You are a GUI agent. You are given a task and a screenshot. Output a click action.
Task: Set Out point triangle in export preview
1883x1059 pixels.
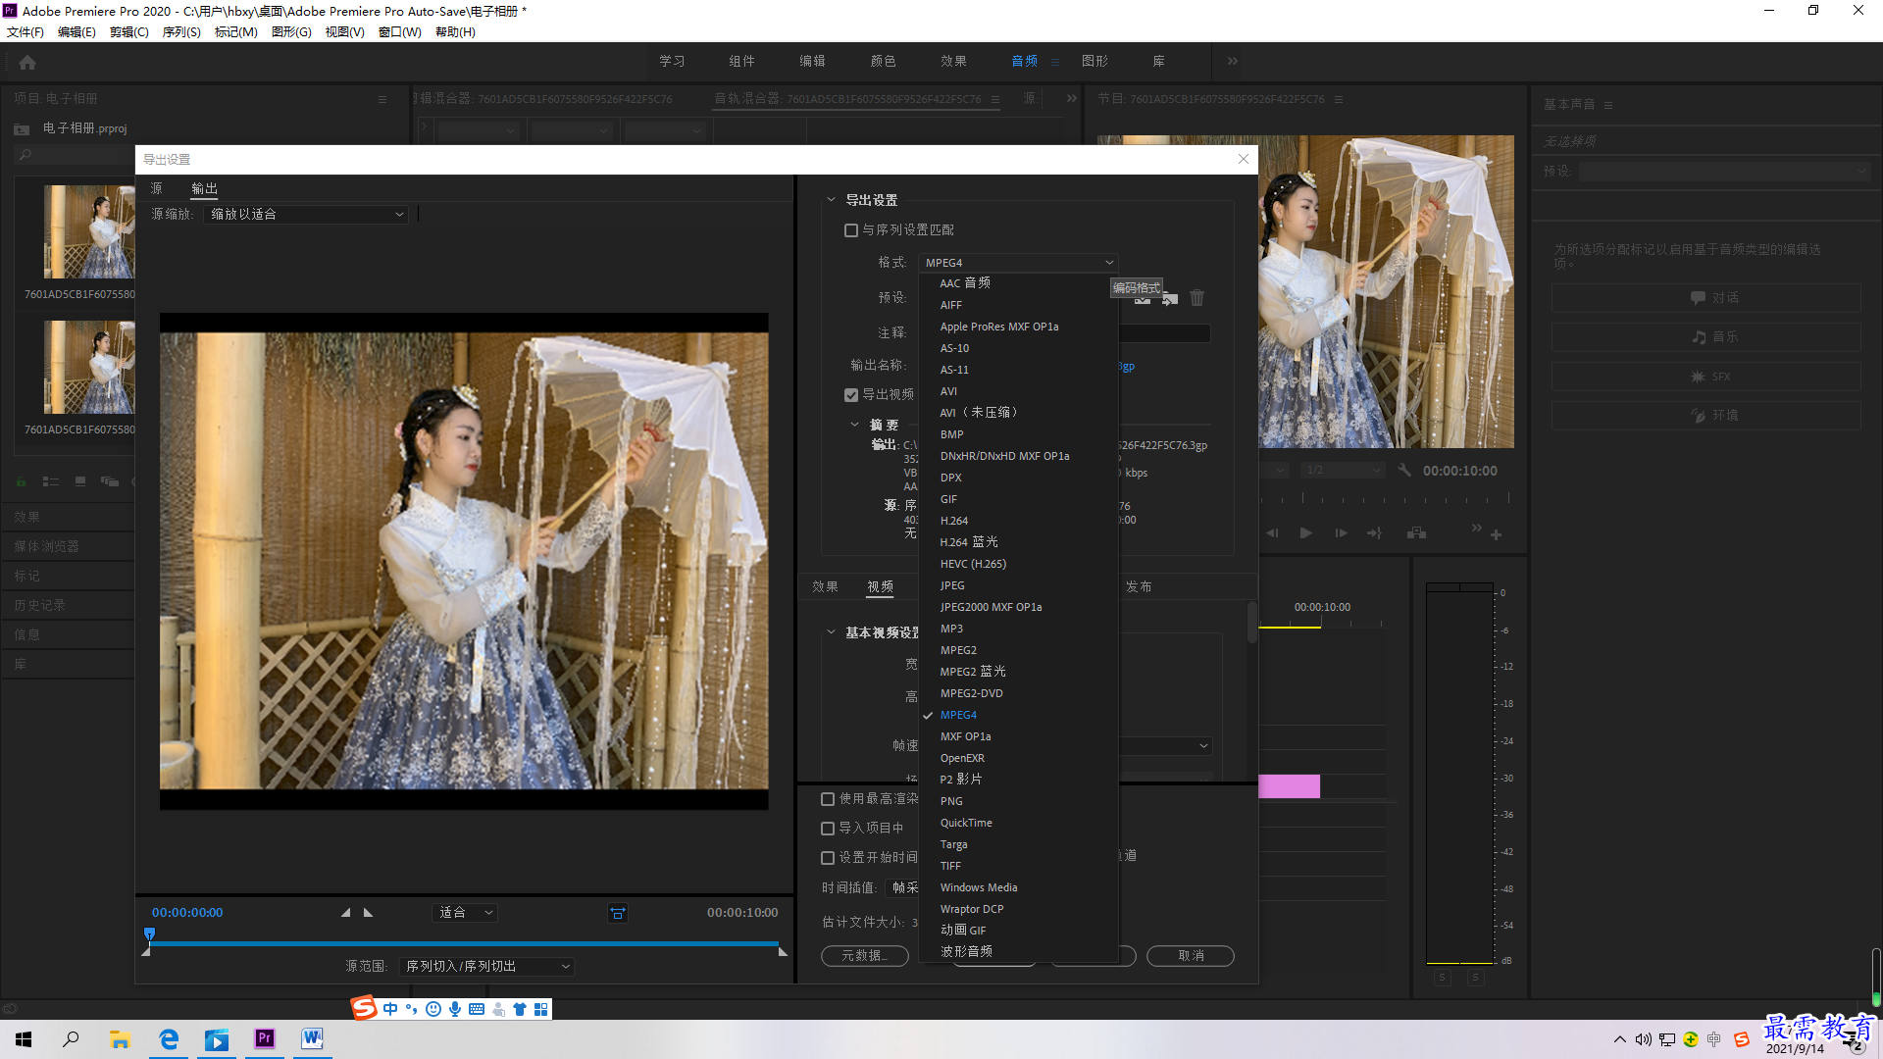click(x=369, y=913)
